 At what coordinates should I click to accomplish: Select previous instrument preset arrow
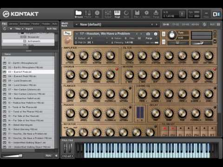pyautogui.click(x=137, y=34)
